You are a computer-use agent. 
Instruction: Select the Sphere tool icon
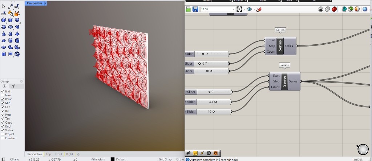pyautogui.click(x=17, y=20)
